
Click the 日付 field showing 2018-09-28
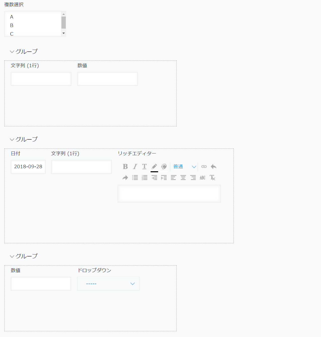[28, 167]
